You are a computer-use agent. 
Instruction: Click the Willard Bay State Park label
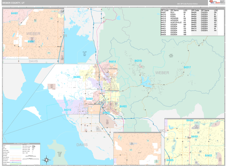[84, 54]
